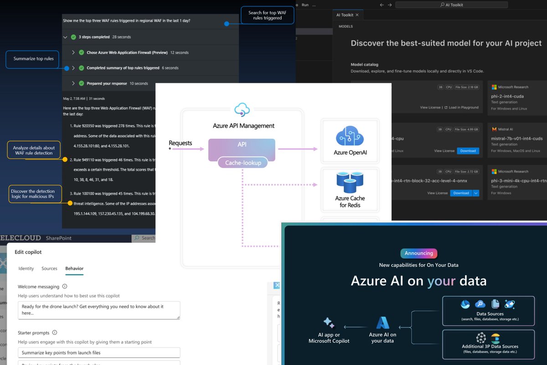Image resolution: width=547 pixels, height=365 pixels.
Task: Click Azure logo above 'Azure AI on your data'
Action: [382, 323]
